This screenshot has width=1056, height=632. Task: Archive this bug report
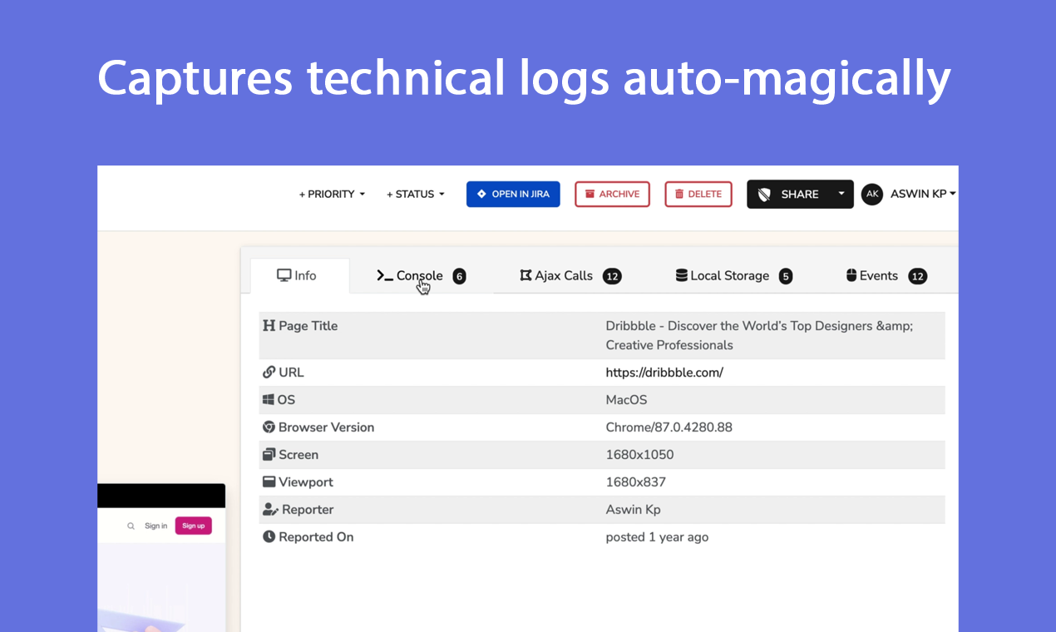click(x=612, y=194)
